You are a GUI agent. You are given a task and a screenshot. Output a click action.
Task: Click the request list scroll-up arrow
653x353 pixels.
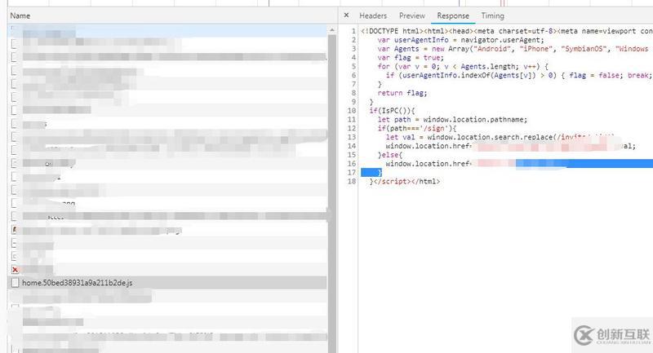point(332,30)
